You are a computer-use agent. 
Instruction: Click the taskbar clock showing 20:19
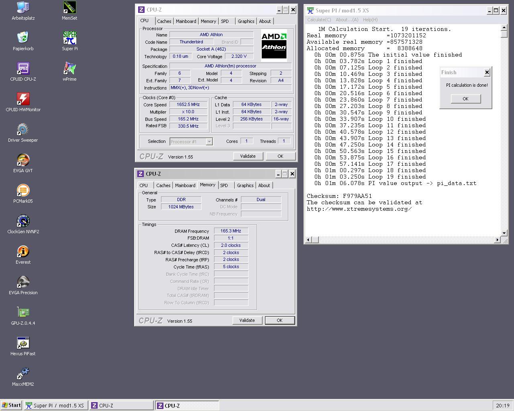pos(502,406)
